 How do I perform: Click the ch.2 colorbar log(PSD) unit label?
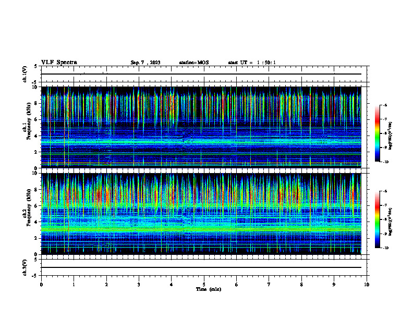(391, 222)
